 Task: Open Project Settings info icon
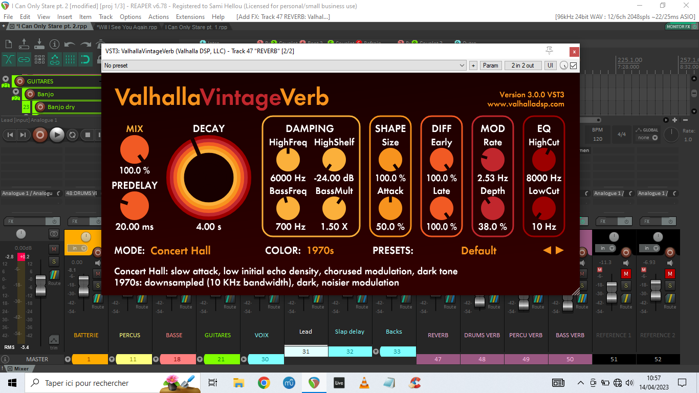(55, 45)
